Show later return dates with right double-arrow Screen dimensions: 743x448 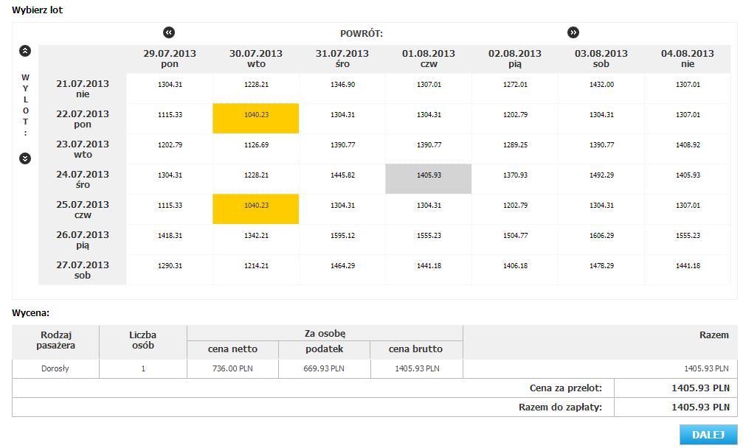[573, 32]
